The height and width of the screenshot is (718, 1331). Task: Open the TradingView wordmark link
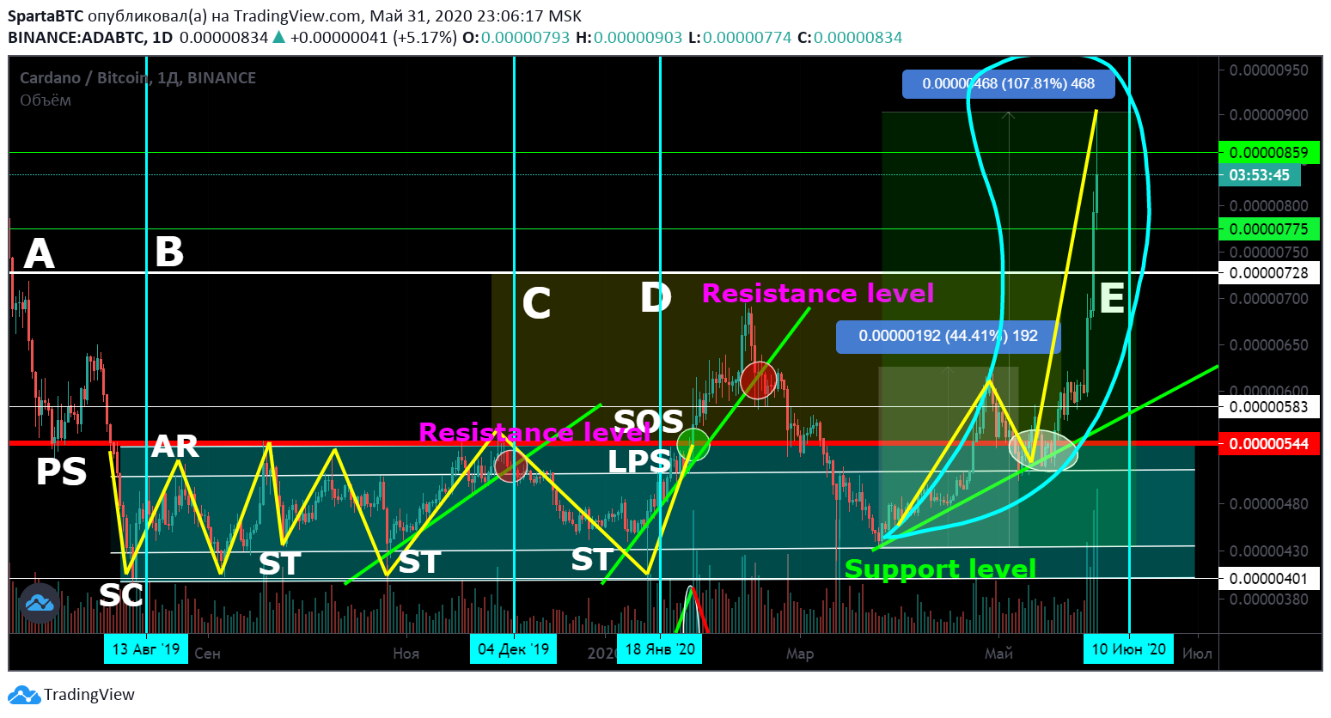tap(89, 695)
